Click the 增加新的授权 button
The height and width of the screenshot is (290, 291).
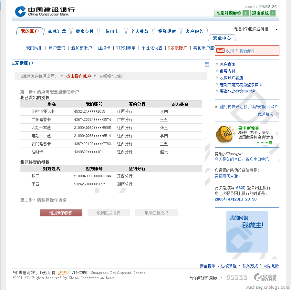[61, 213]
